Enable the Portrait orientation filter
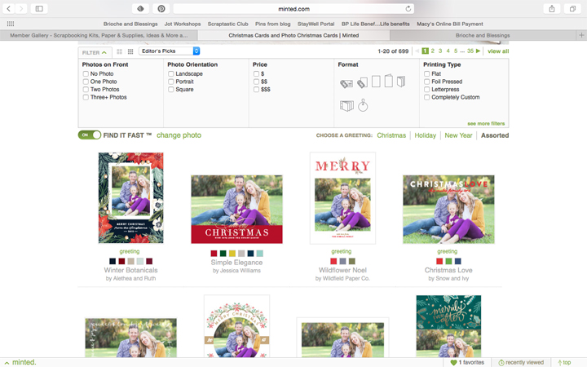Viewport: 587px width, 367px height. click(171, 82)
